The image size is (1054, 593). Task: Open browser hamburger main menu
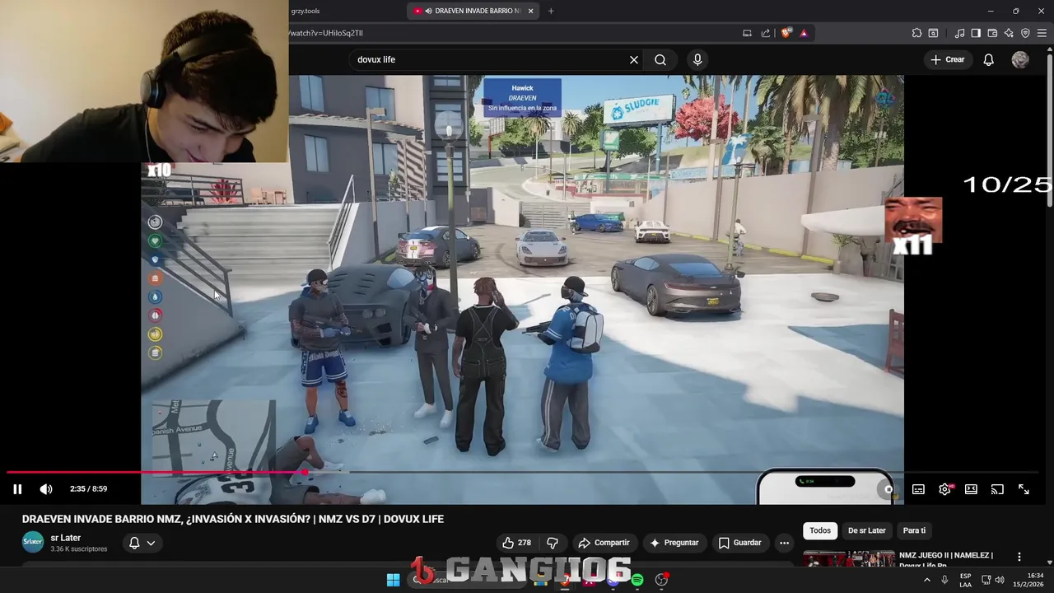(1042, 33)
